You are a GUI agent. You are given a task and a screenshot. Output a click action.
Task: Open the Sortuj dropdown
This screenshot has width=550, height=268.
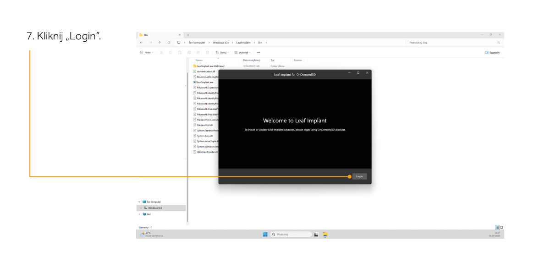[x=222, y=52]
